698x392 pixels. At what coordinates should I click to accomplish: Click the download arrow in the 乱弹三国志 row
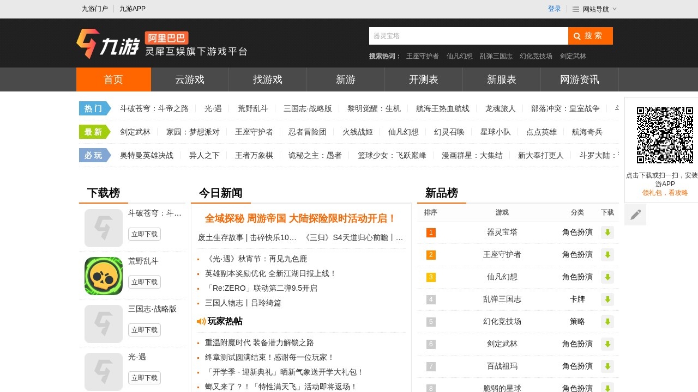[607, 299]
